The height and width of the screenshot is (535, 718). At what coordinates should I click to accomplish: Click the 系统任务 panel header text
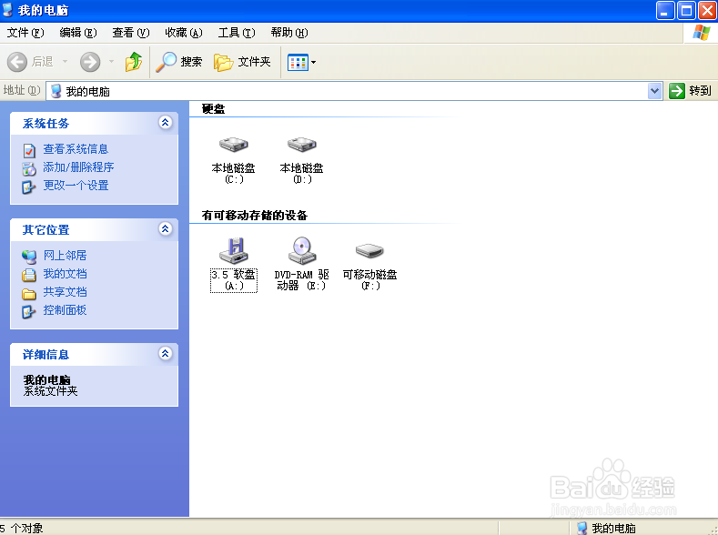click(x=46, y=124)
